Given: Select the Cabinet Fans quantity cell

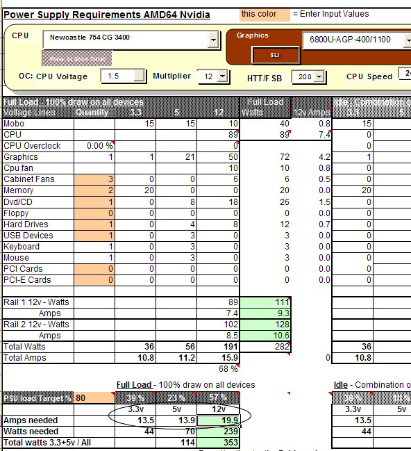Looking at the screenshot, I should 94,179.
